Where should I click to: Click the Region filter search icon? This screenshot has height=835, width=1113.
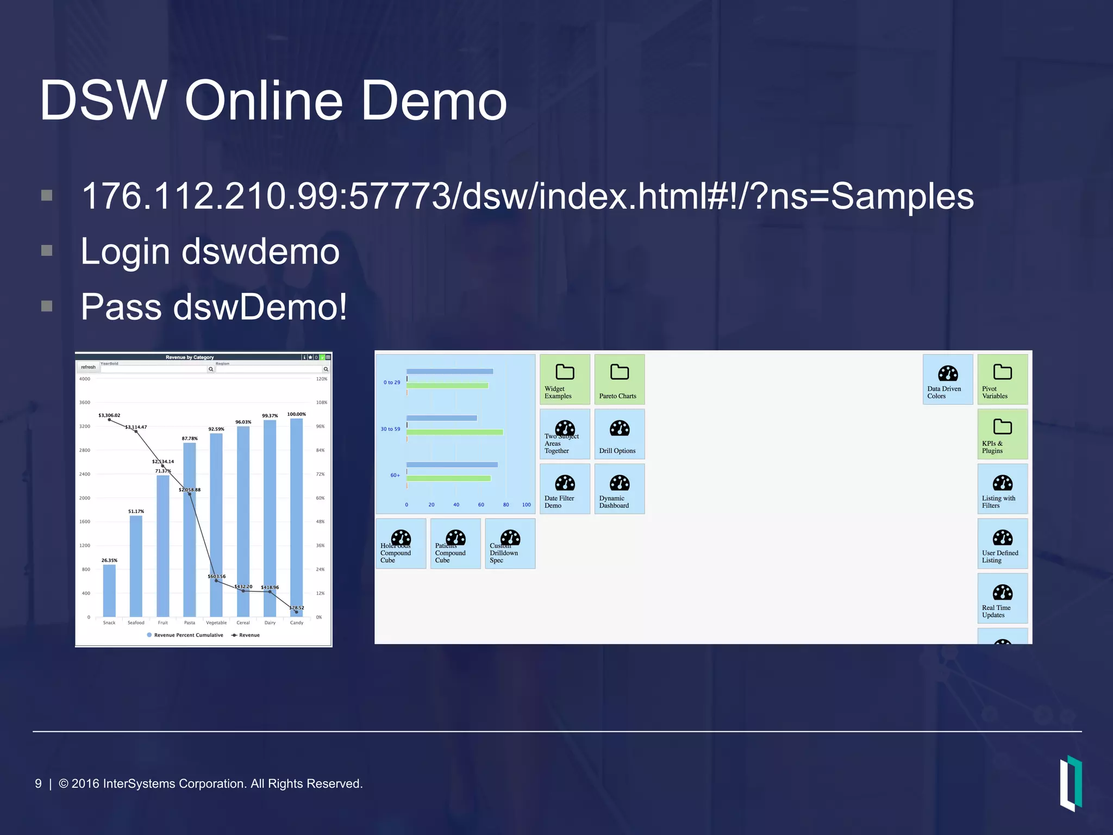(x=326, y=369)
